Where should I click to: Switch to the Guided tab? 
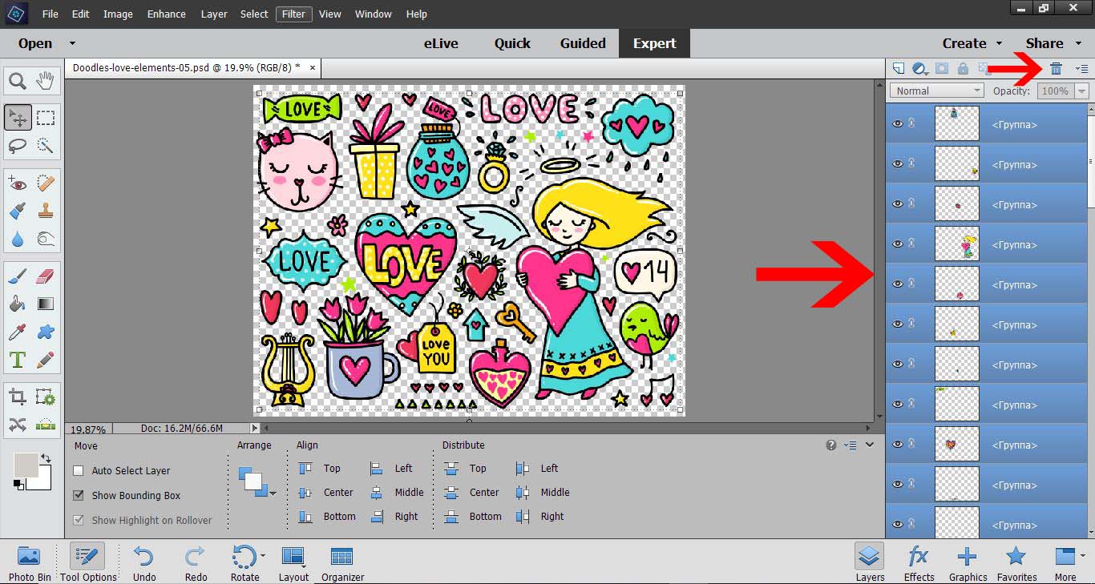583,43
